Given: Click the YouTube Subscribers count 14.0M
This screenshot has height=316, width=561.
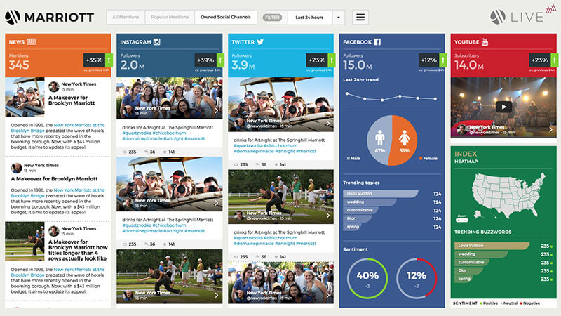Looking at the screenshot, I should (x=468, y=65).
